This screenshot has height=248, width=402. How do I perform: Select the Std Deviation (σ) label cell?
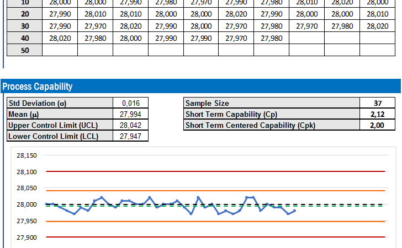point(60,103)
